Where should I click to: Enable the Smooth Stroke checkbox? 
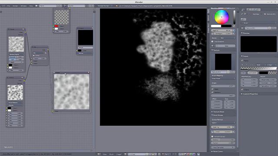[212, 136]
